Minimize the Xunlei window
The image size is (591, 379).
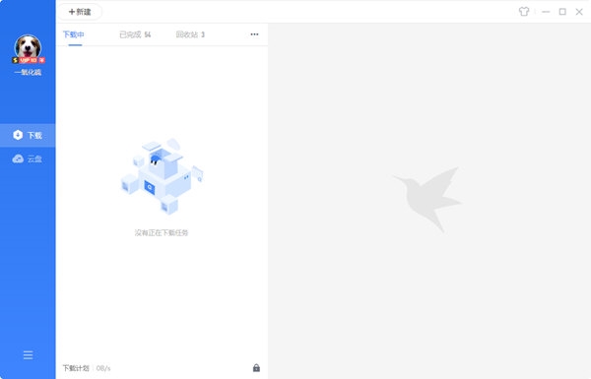(x=546, y=12)
